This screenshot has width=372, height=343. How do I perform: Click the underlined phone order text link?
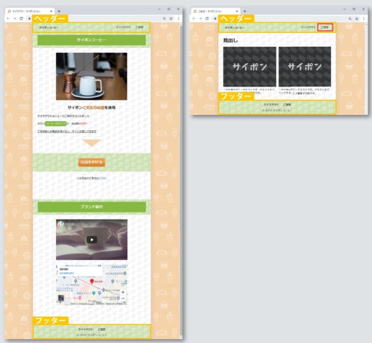click(x=67, y=131)
